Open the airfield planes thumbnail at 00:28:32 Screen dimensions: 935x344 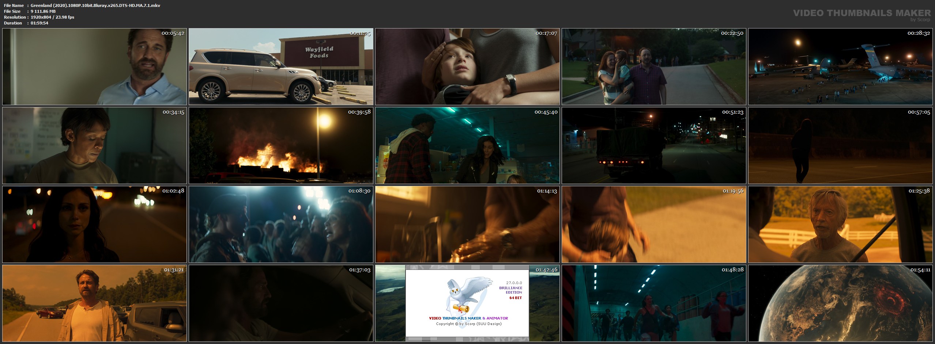[x=840, y=67]
